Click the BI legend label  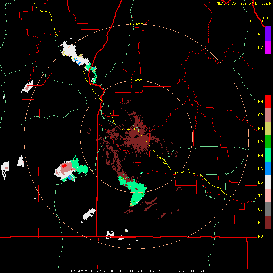pyautogui.click(x=260, y=223)
